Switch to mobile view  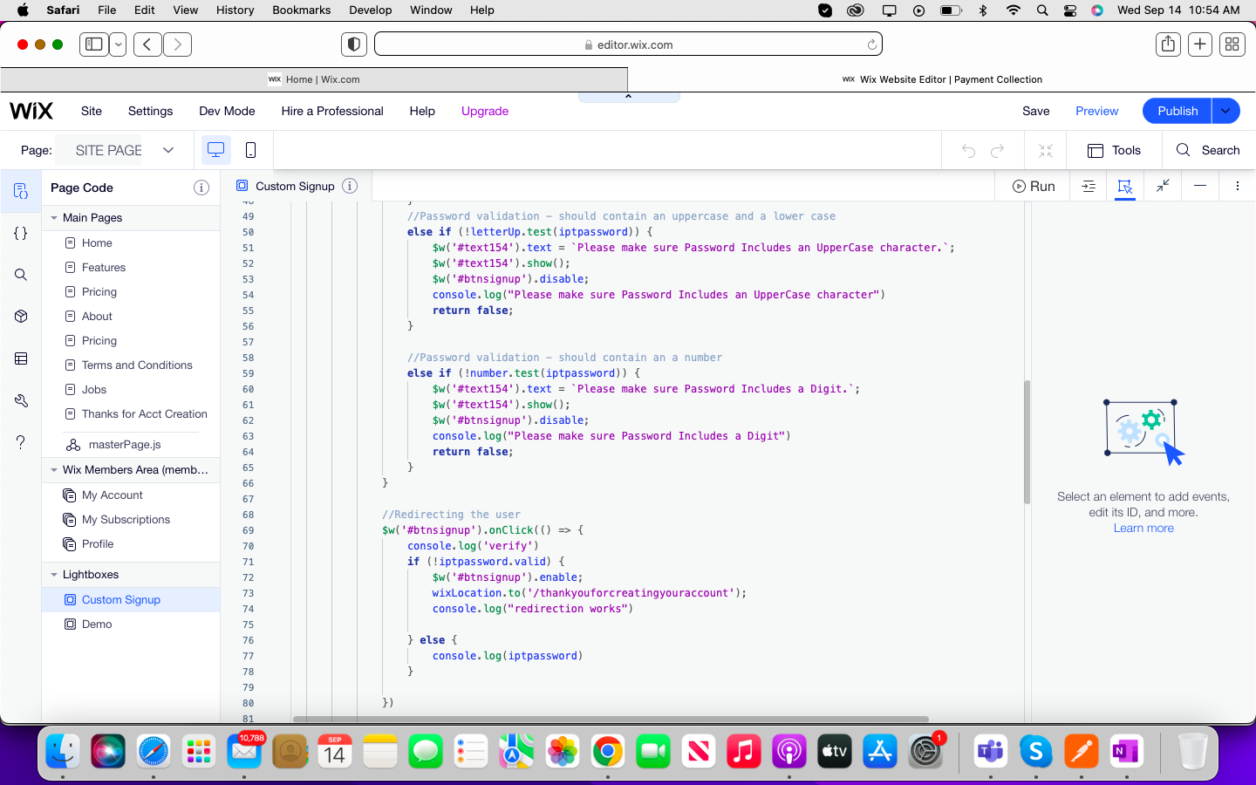pos(250,150)
